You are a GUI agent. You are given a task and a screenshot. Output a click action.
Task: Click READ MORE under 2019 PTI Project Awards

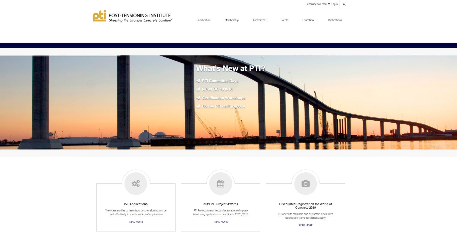221,222
